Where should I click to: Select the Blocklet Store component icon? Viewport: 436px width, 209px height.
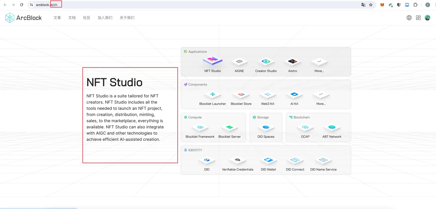tap(241, 95)
